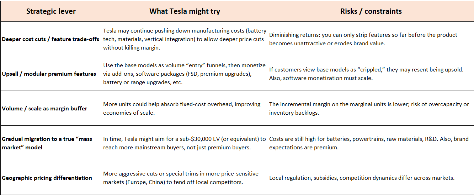Screen dimensions: 474x195
Task: Click the cell about pushing down manufacturing costs
Action: [x=185, y=39]
